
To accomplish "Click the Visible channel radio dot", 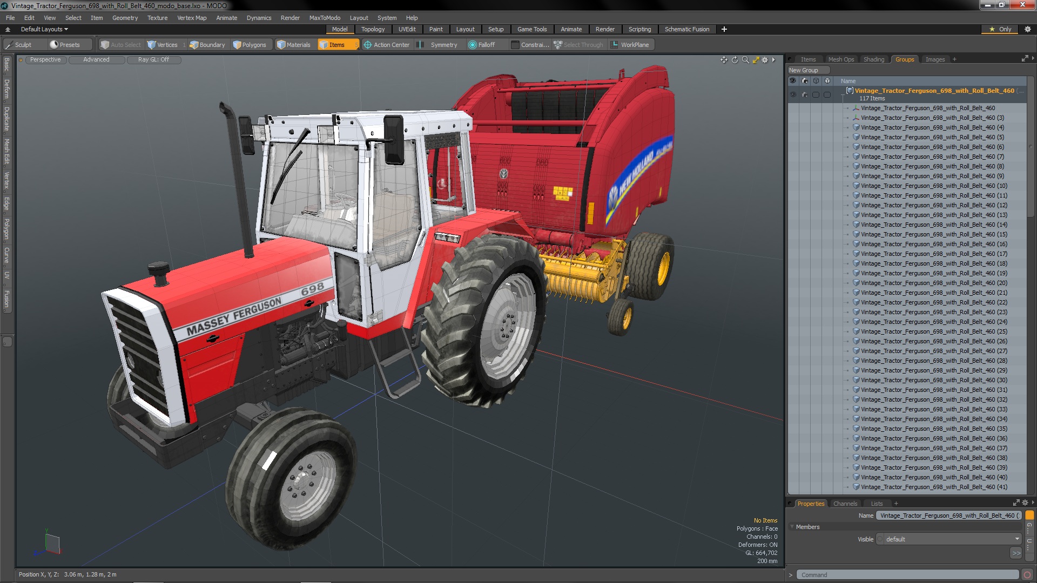I will click(880, 539).
